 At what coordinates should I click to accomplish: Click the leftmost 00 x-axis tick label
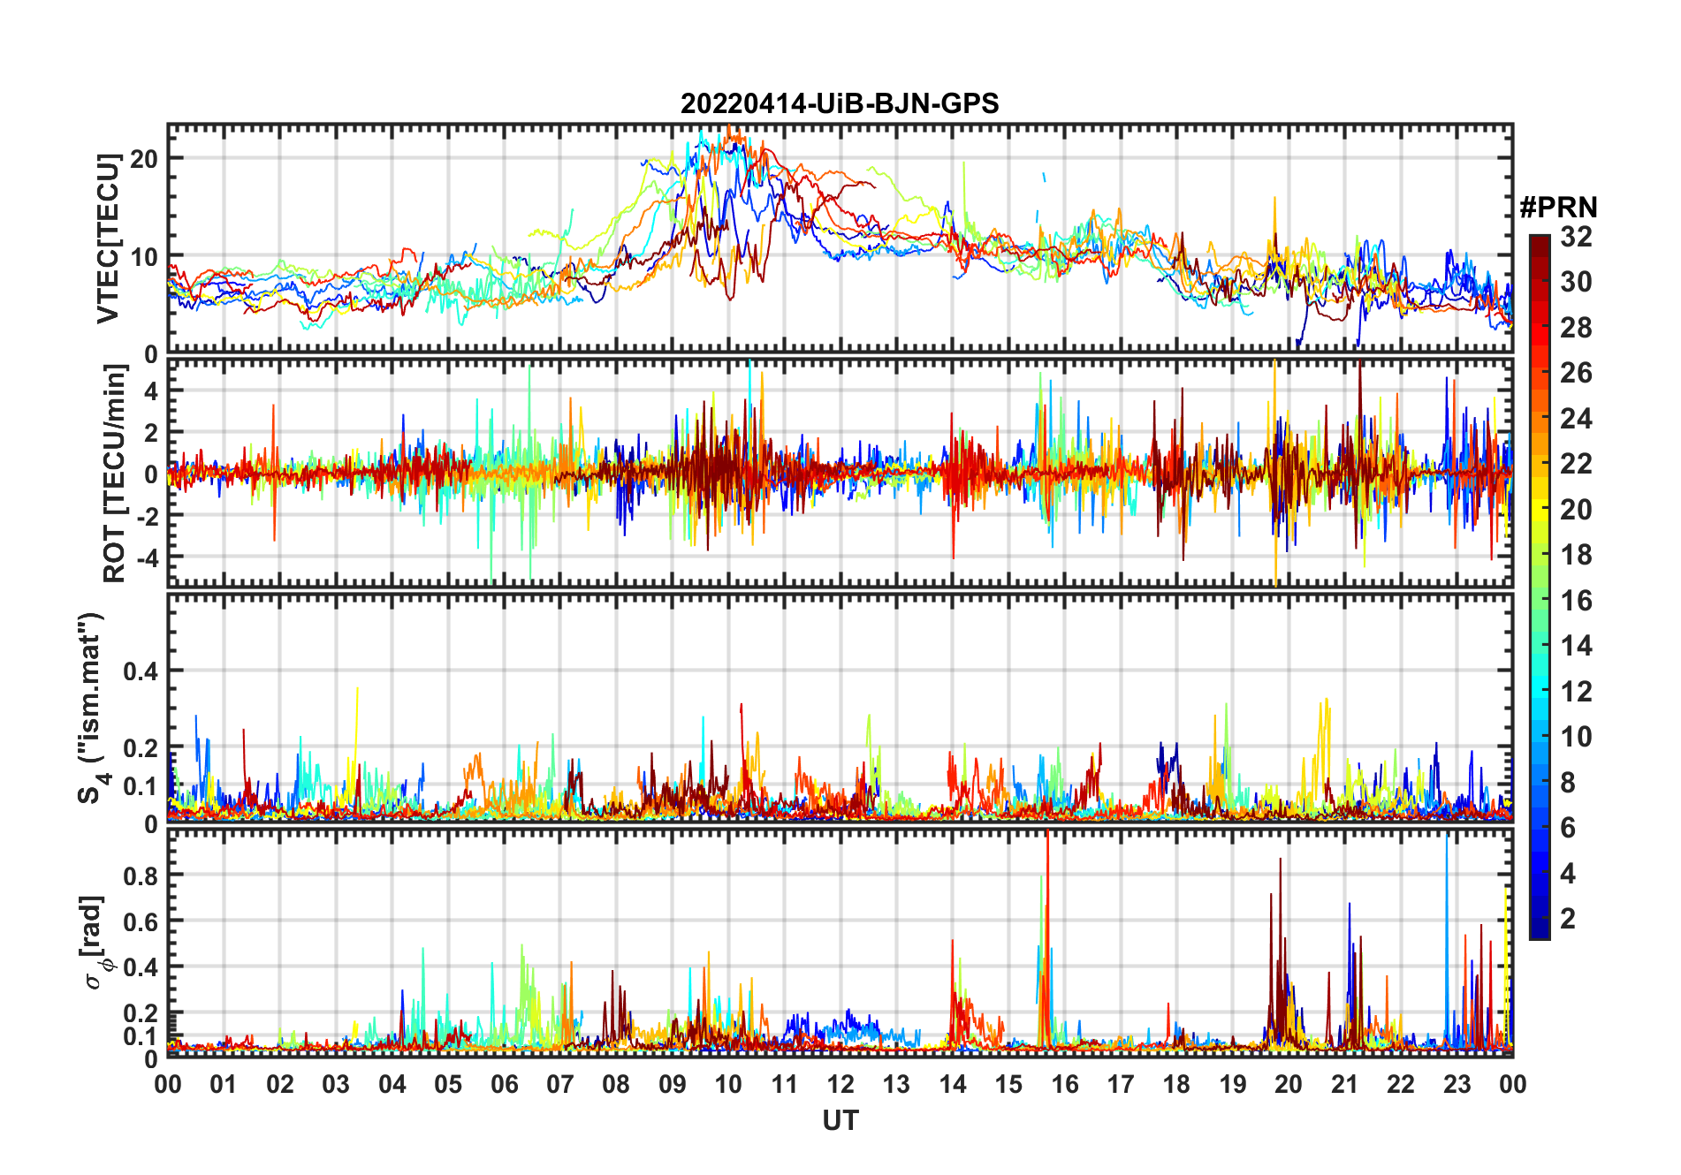[168, 1084]
